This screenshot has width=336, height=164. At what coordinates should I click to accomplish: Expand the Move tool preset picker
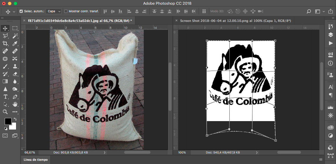(x=14, y=12)
